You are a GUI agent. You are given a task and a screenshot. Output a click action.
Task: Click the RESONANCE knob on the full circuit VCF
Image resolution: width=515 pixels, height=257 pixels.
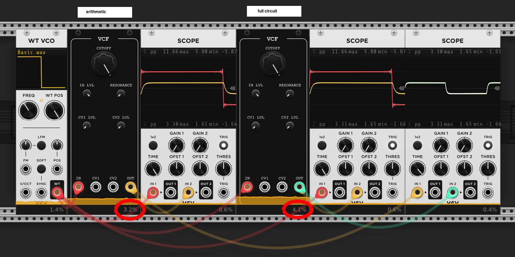[x=290, y=94]
